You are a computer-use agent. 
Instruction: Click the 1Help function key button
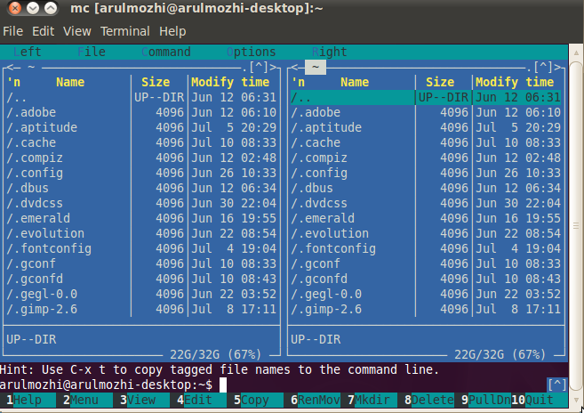[x=24, y=400]
